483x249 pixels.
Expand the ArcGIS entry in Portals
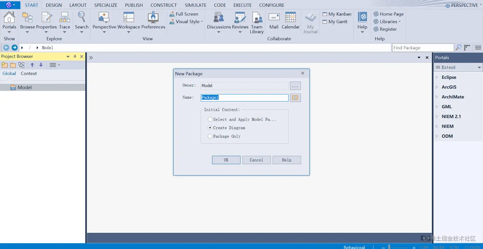point(437,87)
